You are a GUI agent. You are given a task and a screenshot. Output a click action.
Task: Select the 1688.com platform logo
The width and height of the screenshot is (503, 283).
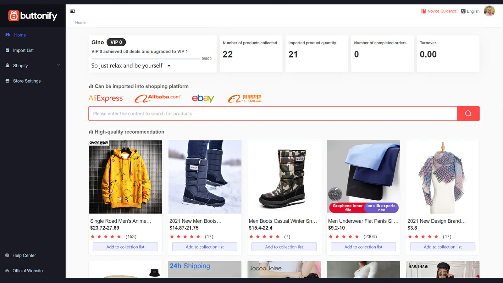click(x=245, y=98)
